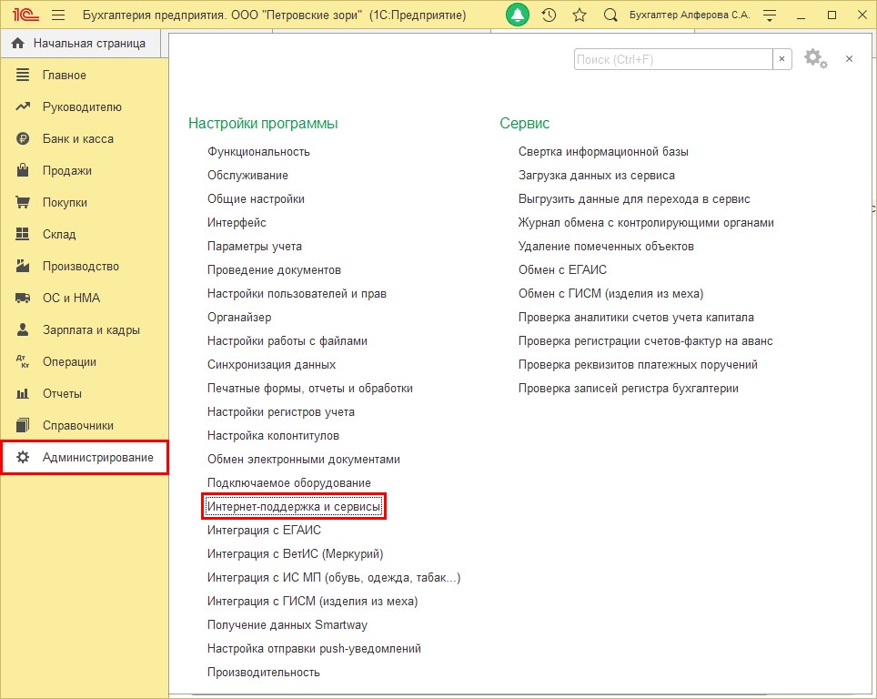Clear the search field with the x button
This screenshot has height=699, width=877.
point(781,59)
